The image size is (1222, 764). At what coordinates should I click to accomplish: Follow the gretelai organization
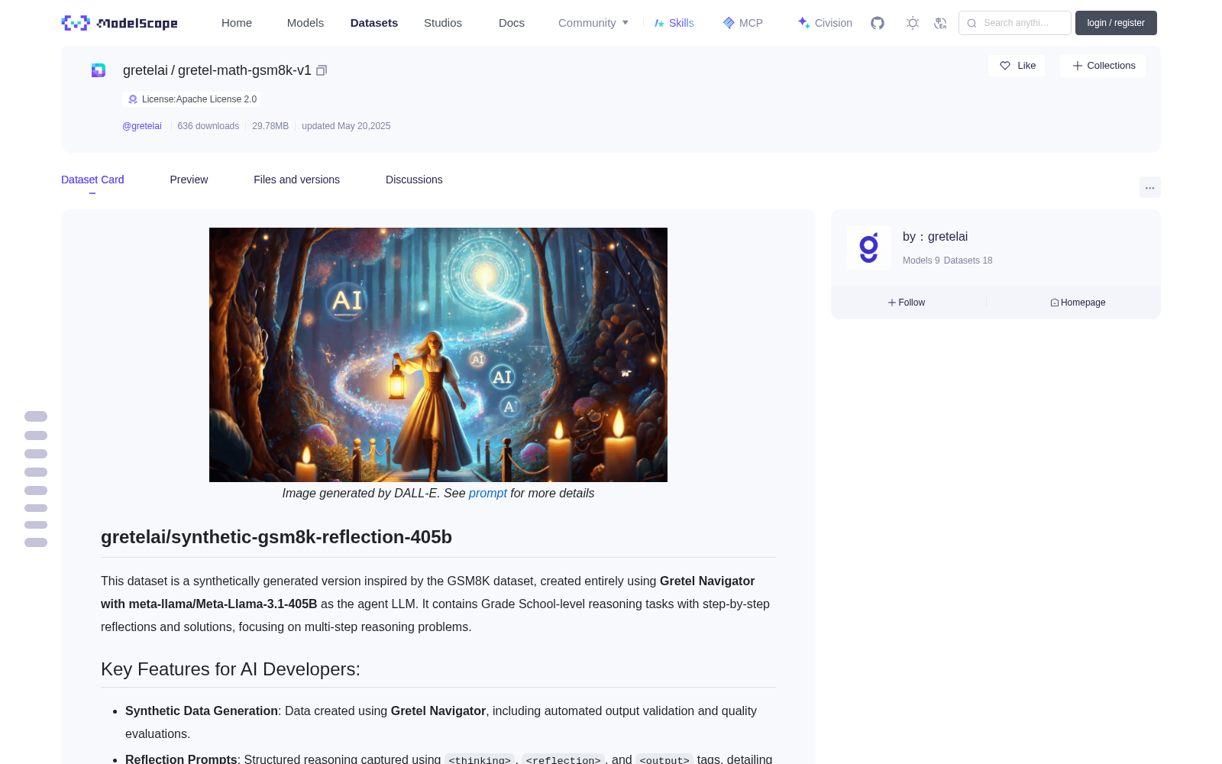907,303
